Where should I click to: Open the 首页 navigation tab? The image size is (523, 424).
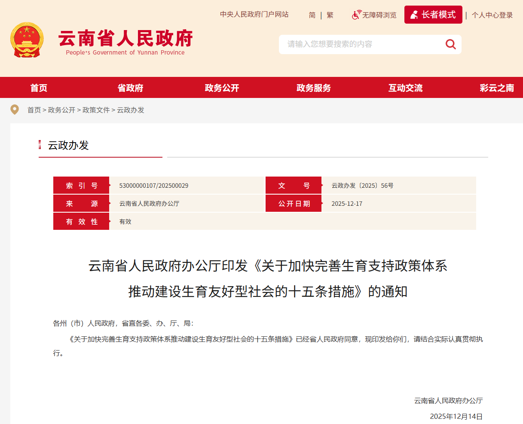39,88
